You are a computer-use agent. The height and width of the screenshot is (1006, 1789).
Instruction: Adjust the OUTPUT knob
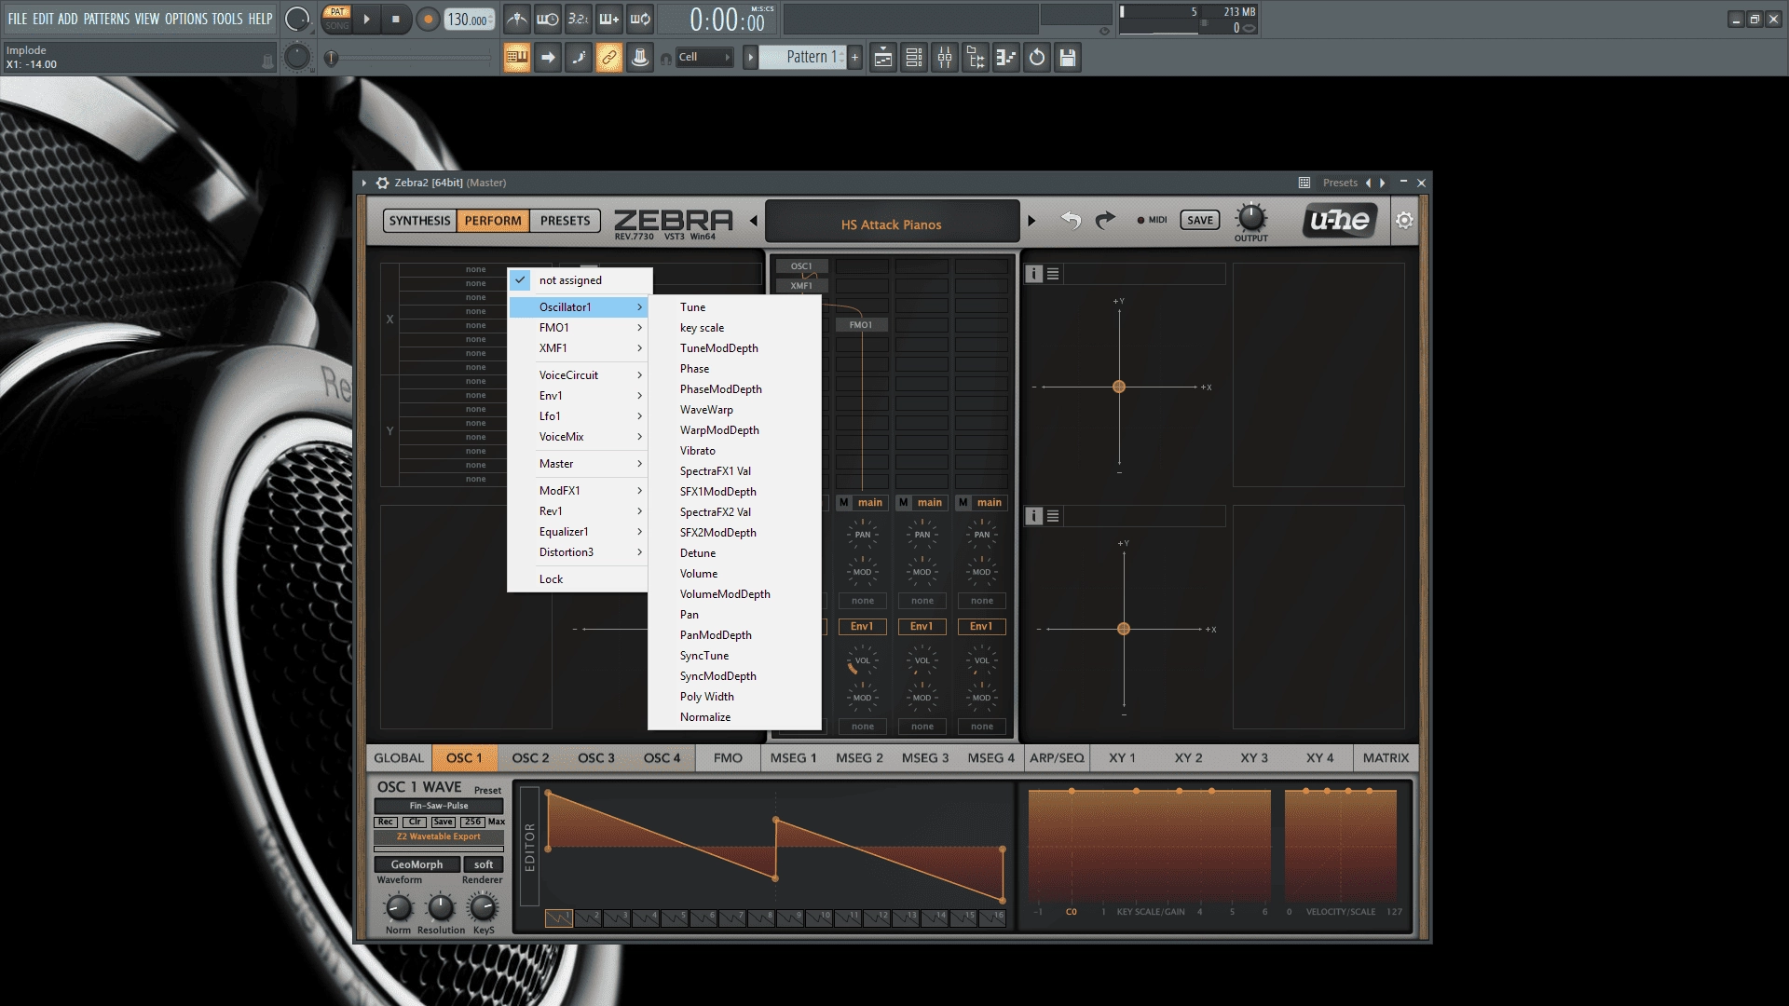click(x=1250, y=218)
